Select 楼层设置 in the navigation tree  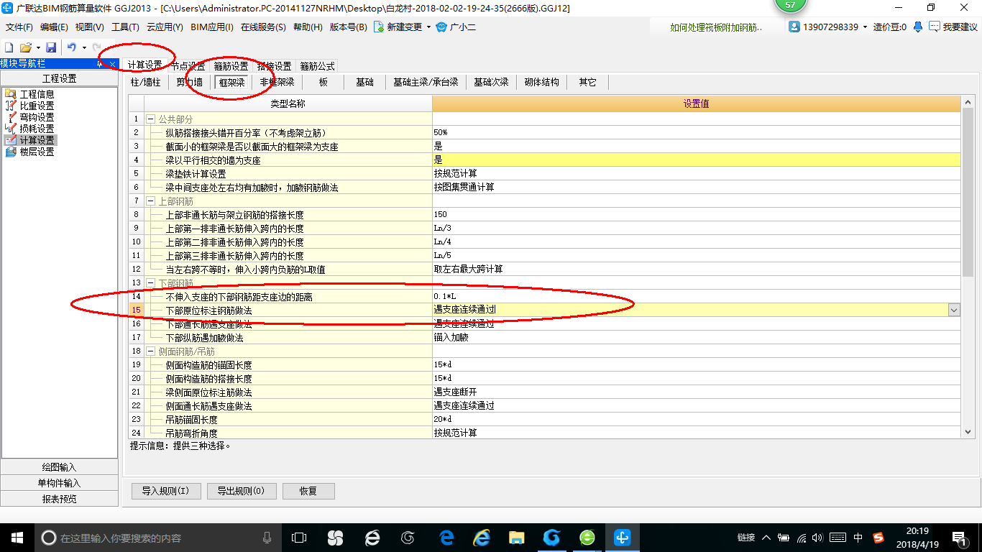(x=37, y=152)
